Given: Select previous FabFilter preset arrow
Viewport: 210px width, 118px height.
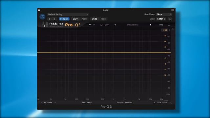Looking at the screenshot, I should click(x=115, y=25).
